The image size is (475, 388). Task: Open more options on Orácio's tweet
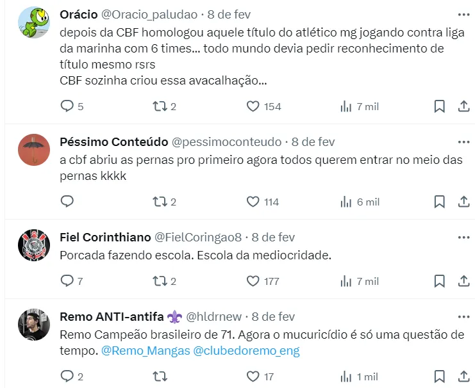pos(463,14)
